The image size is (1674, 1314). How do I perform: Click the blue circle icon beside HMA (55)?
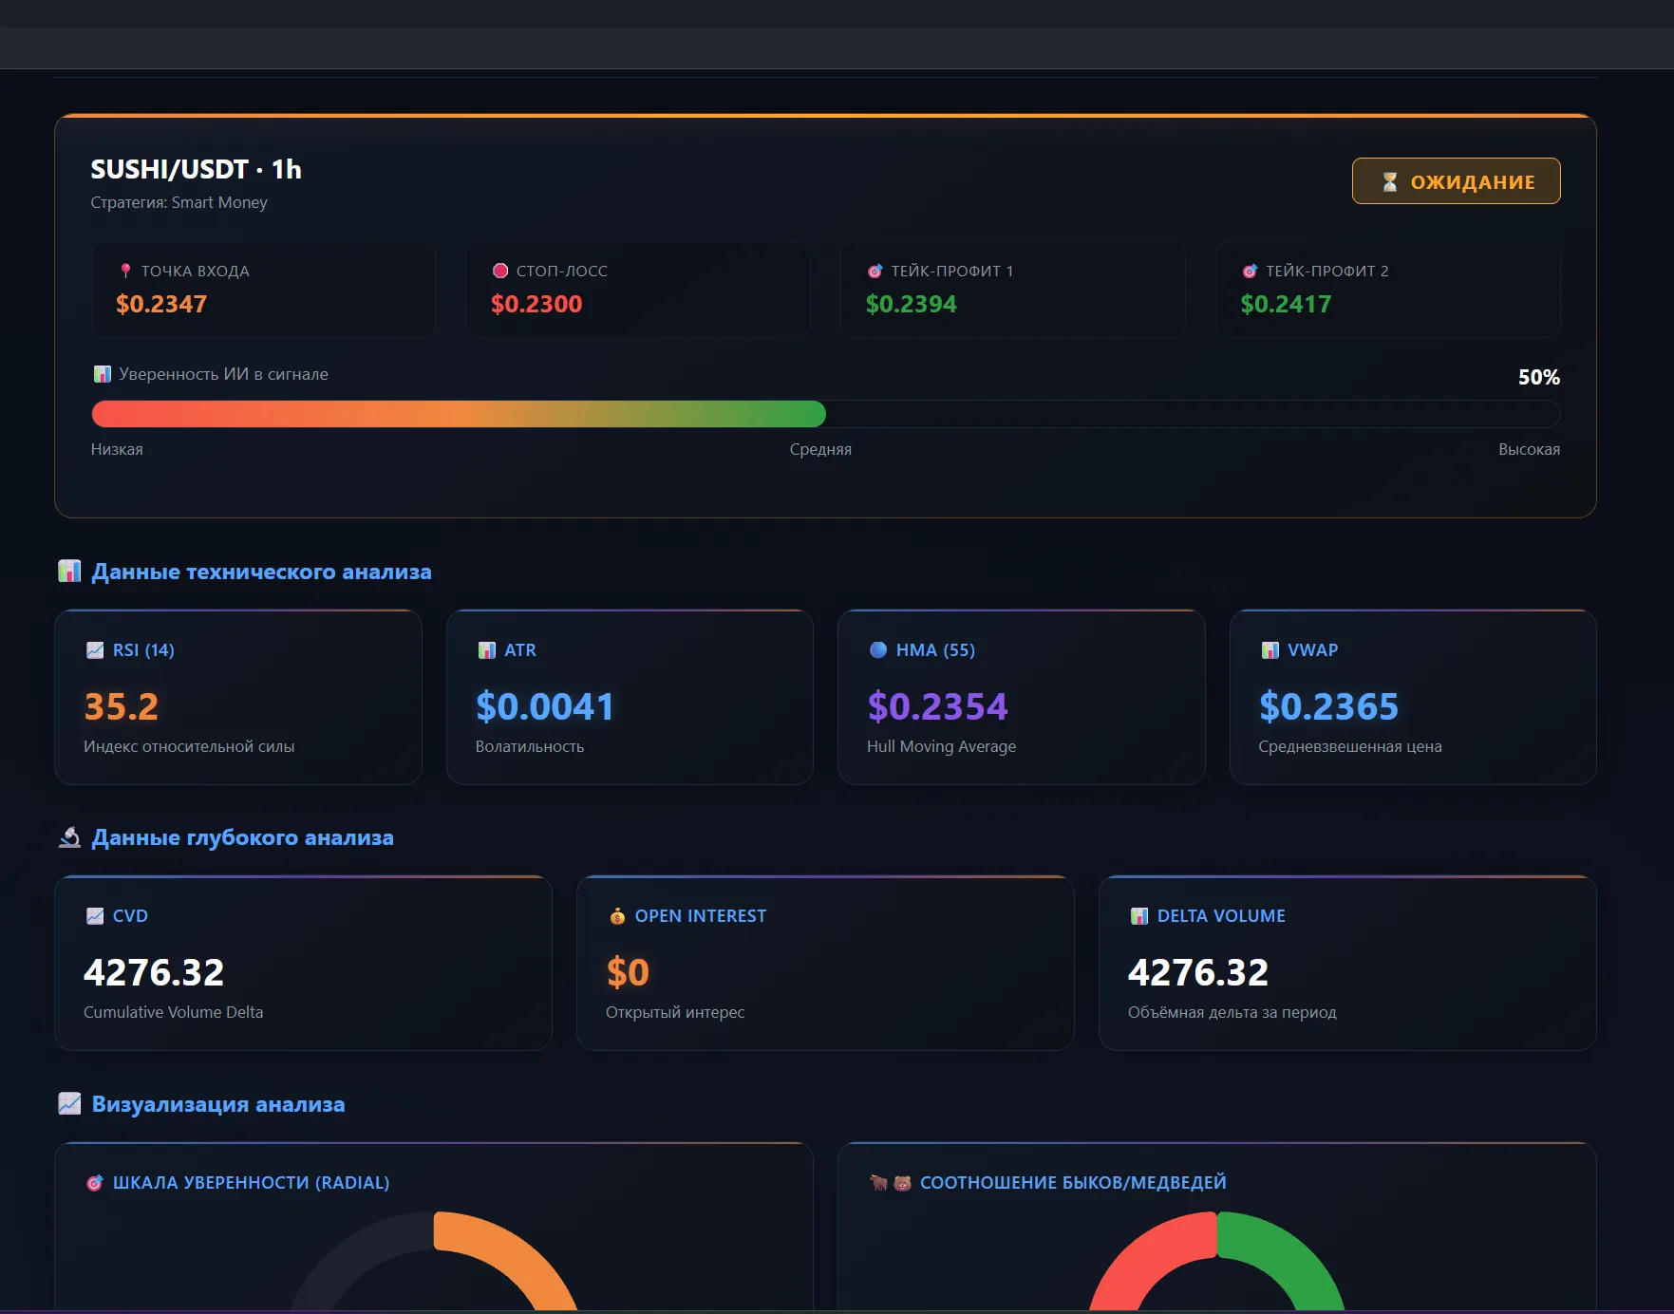pyautogui.click(x=878, y=650)
